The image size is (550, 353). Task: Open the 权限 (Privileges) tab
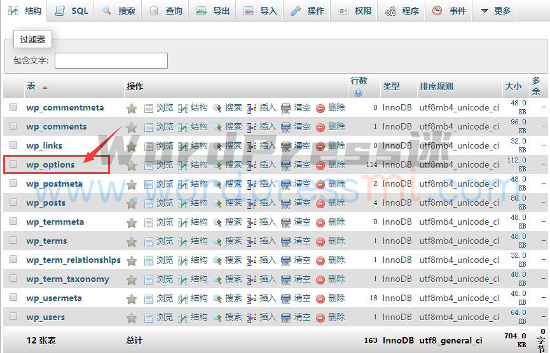click(x=355, y=11)
